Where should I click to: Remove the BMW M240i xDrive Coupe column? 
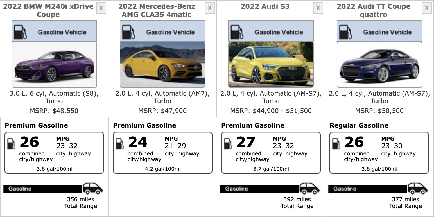click(101, 8)
